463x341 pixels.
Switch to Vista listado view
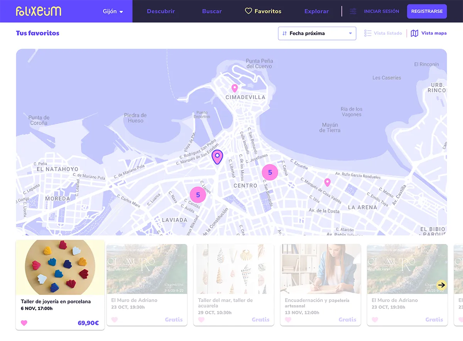click(x=383, y=34)
